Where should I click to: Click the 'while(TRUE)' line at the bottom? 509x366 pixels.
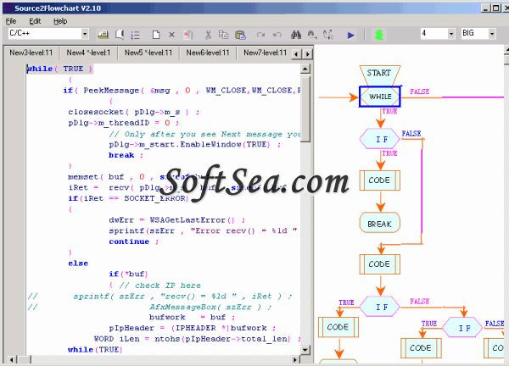pyautogui.click(x=95, y=349)
